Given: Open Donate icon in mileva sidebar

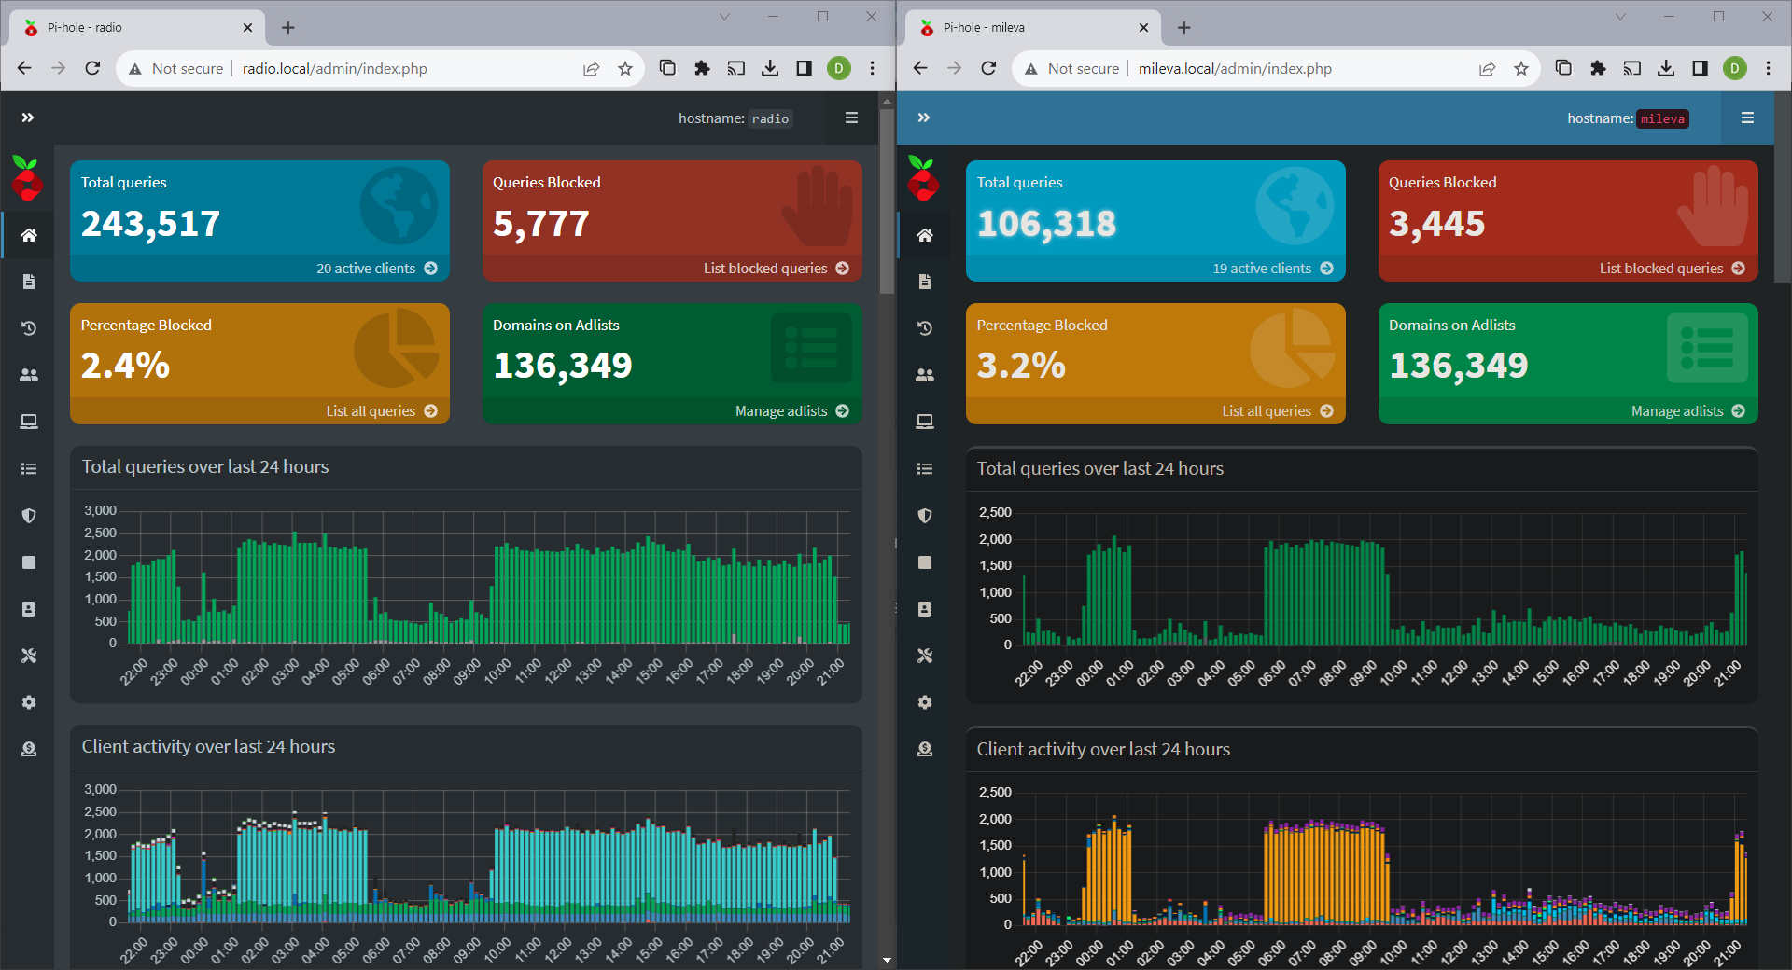Looking at the screenshot, I should pos(925,749).
